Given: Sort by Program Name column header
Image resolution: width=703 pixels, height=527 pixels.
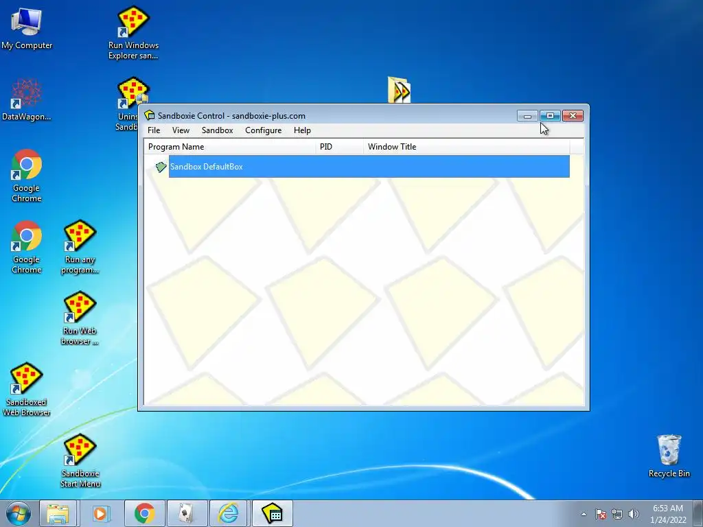Looking at the screenshot, I should coord(229,147).
